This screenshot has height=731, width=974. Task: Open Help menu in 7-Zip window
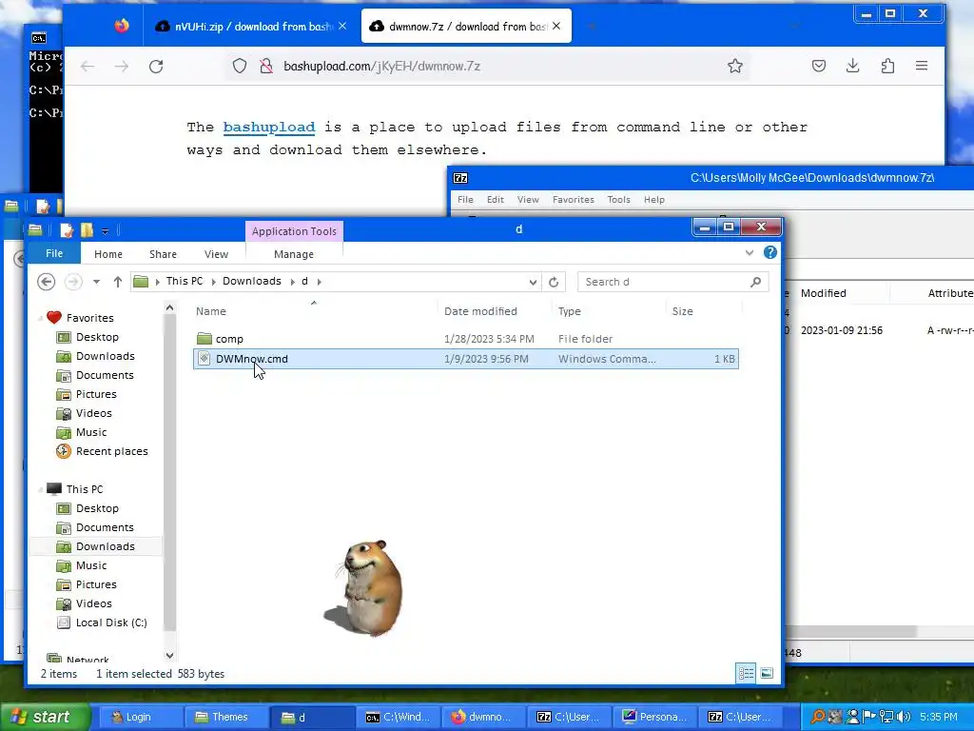pos(654,200)
